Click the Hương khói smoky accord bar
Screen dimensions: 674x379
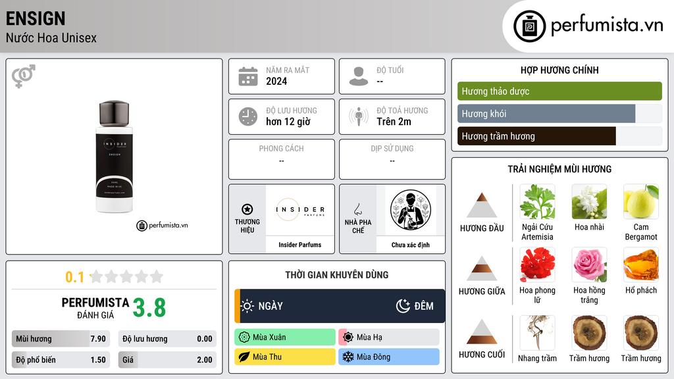coord(559,113)
